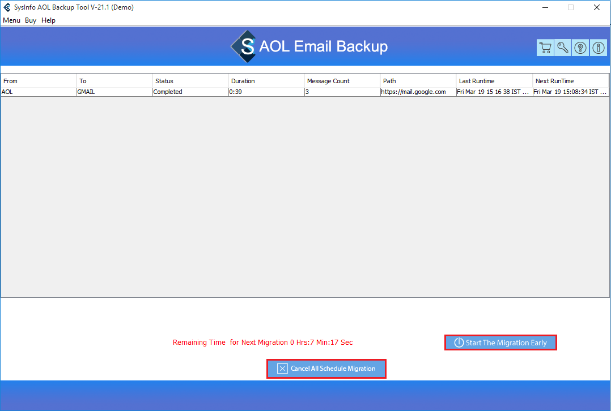This screenshot has width=611, height=411.
Task: Click the app icon in title bar
Action: (7, 7)
